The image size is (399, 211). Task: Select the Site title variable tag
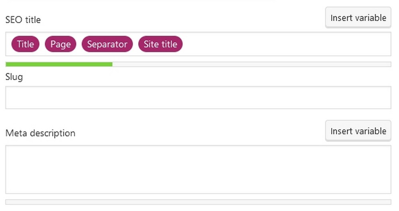coord(160,44)
